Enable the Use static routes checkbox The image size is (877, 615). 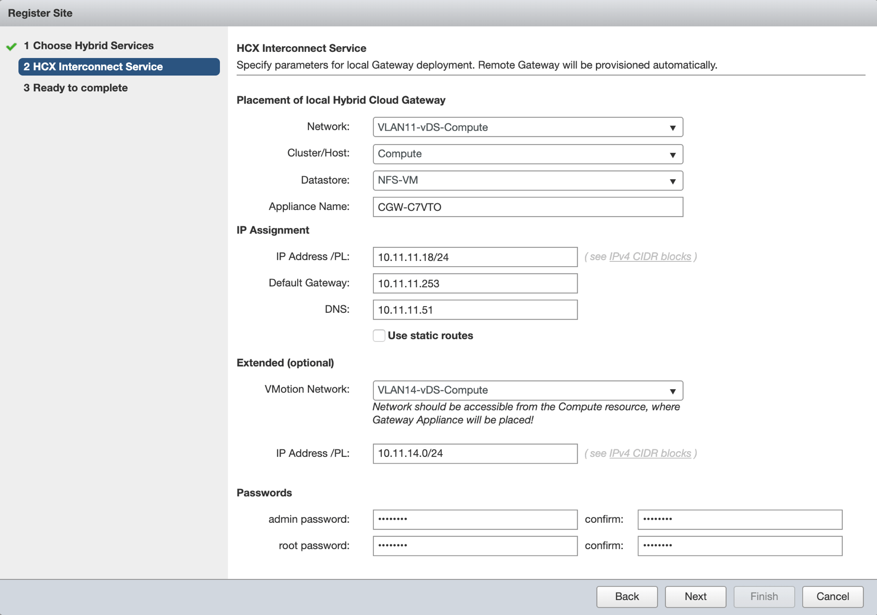pos(379,335)
